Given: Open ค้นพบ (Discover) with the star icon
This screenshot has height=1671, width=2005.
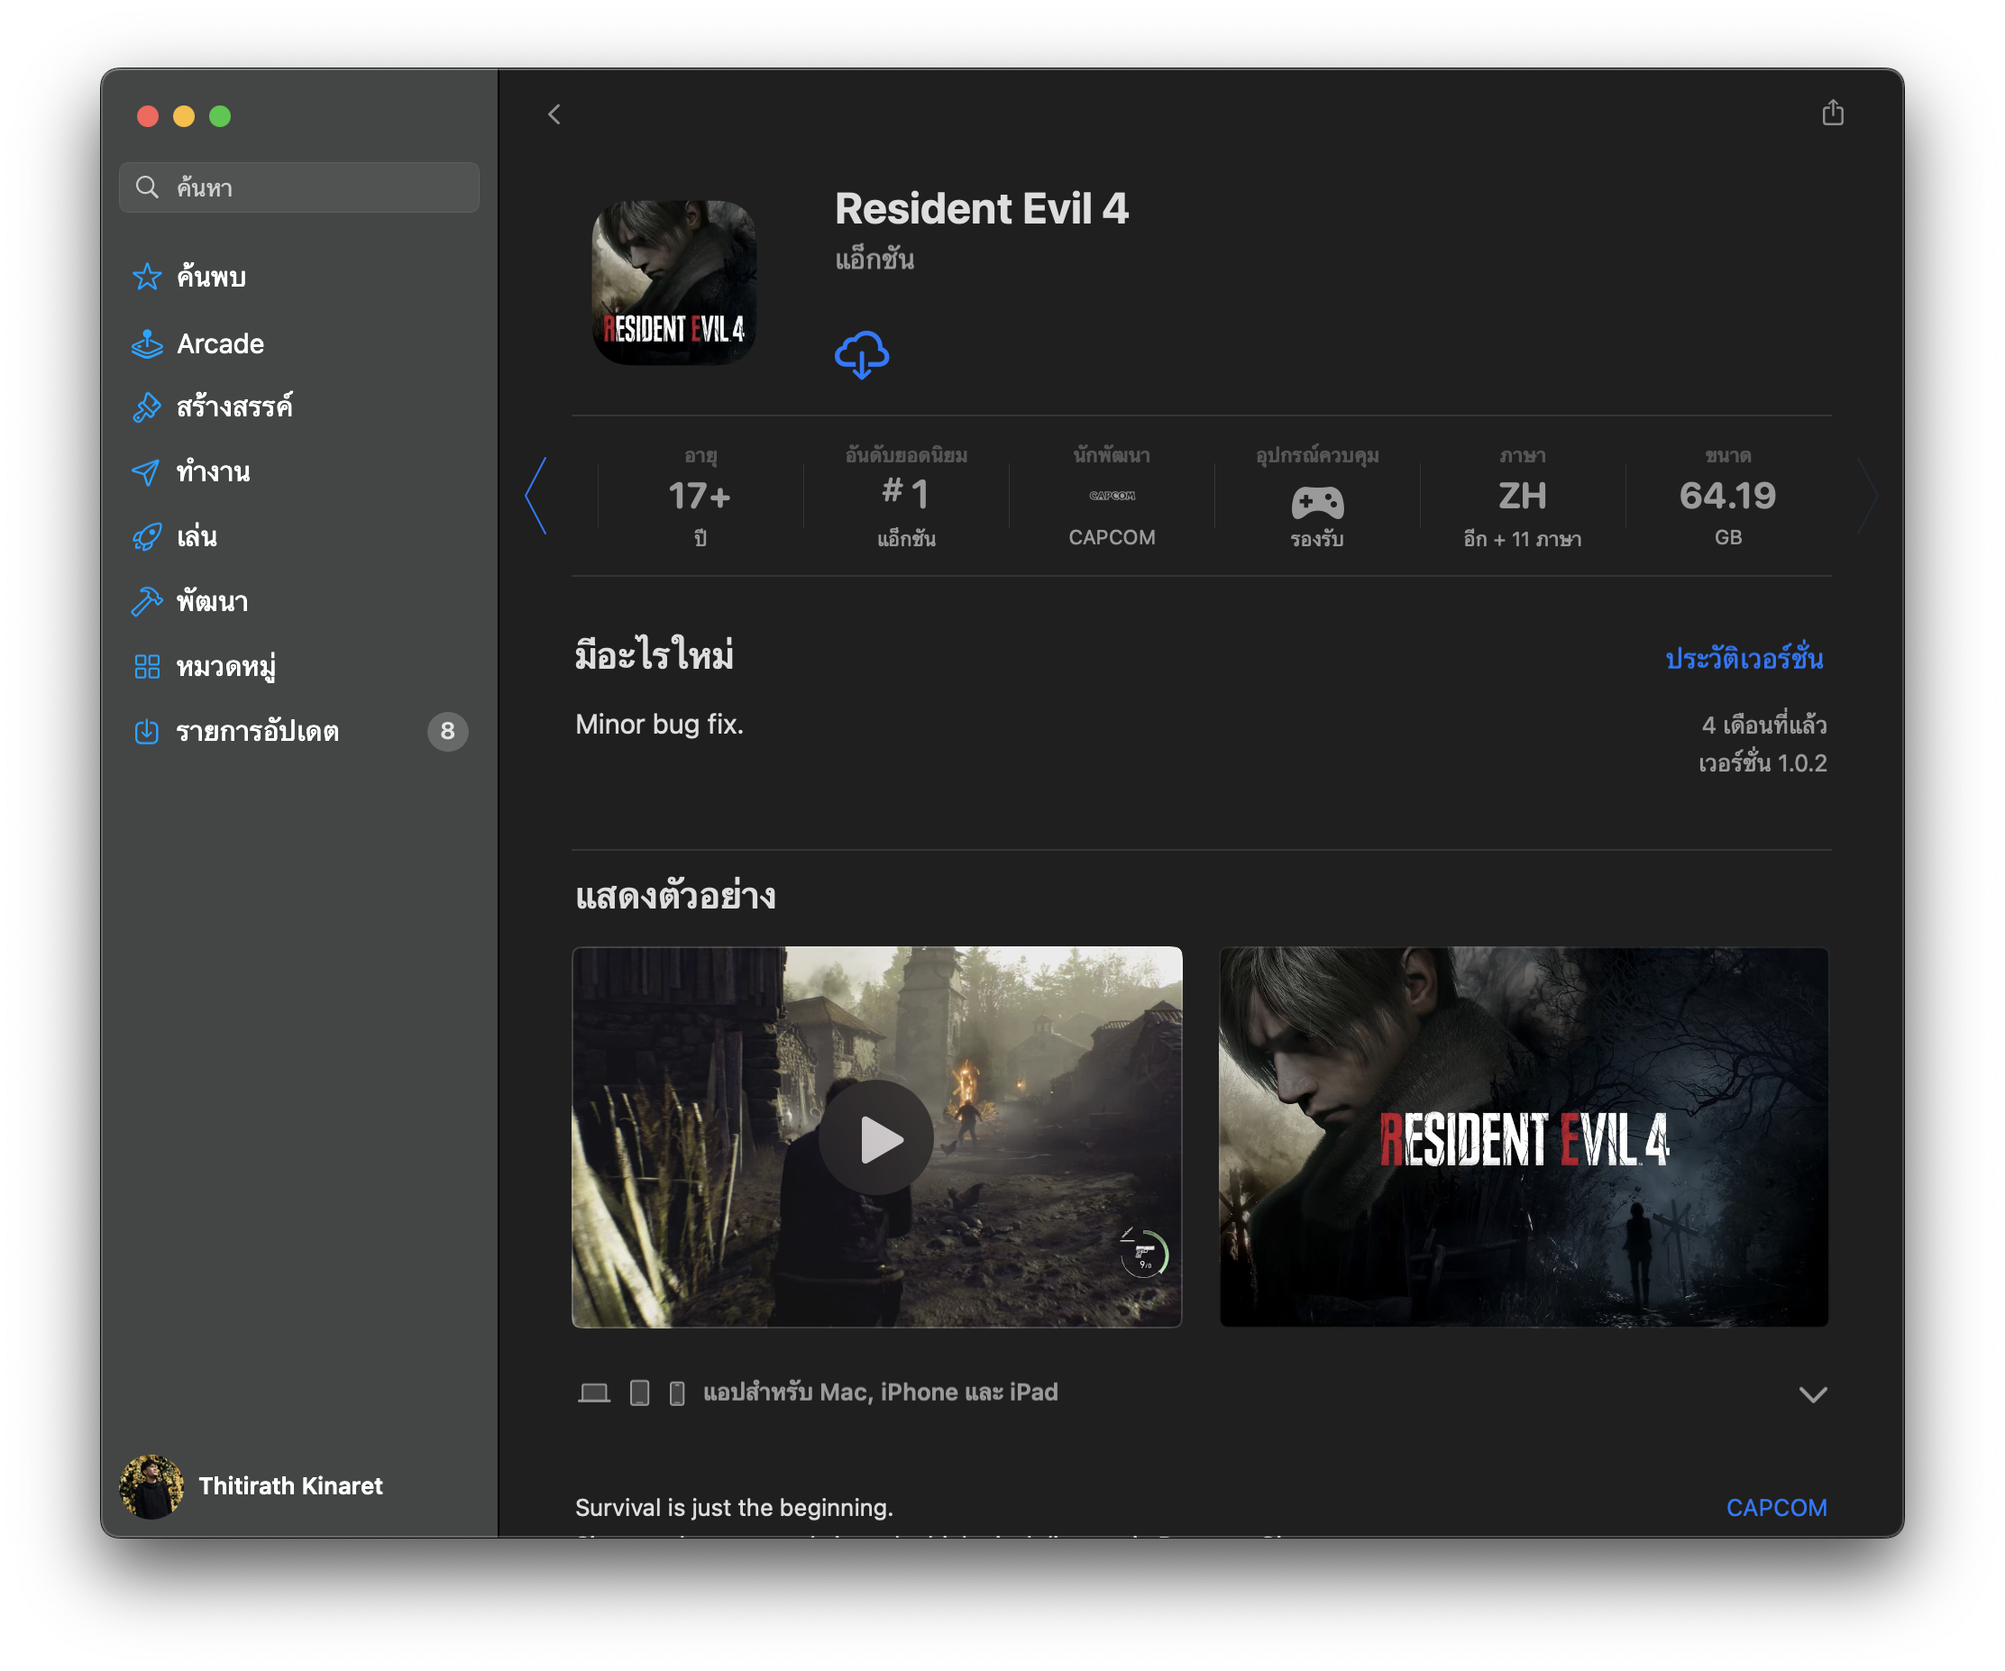Looking at the screenshot, I should point(211,277).
